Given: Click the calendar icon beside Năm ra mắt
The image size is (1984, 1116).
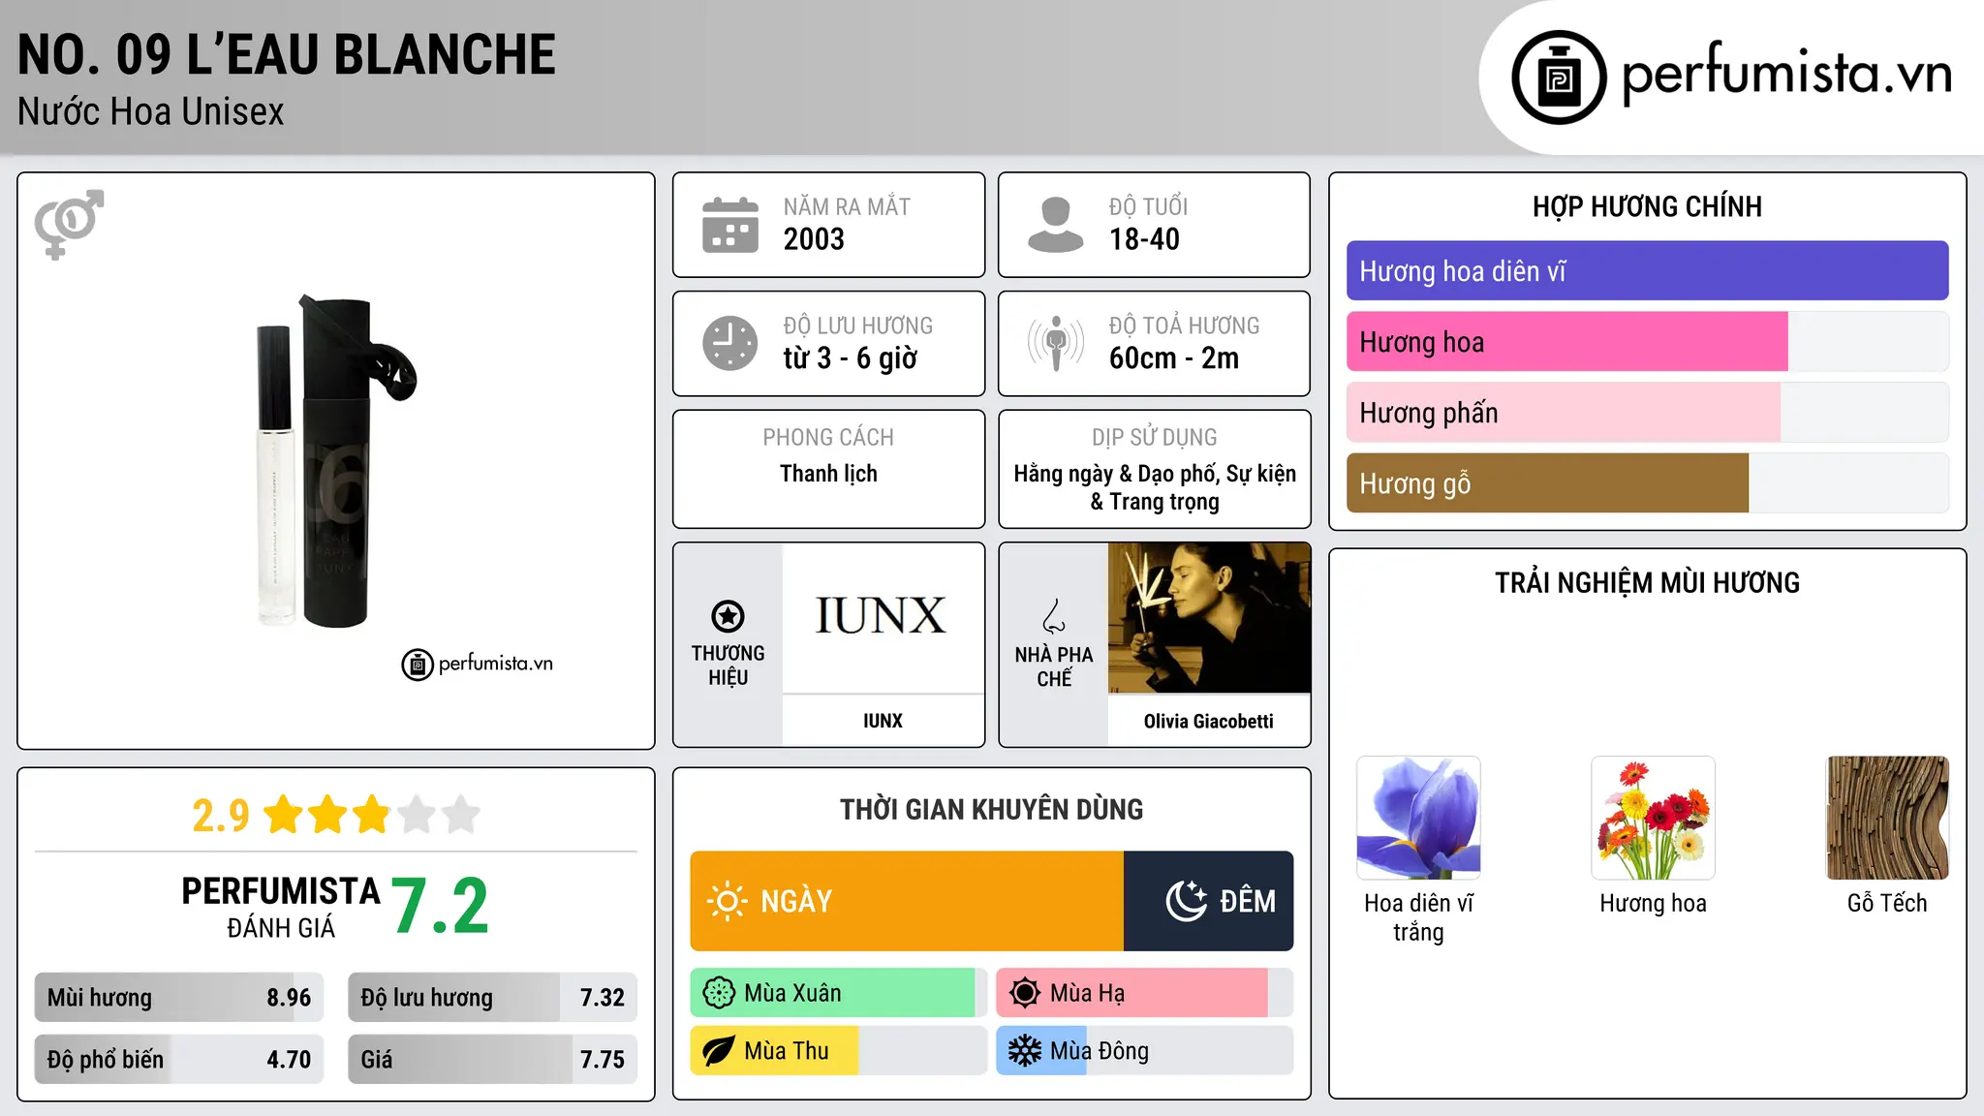Looking at the screenshot, I should click(x=730, y=225).
